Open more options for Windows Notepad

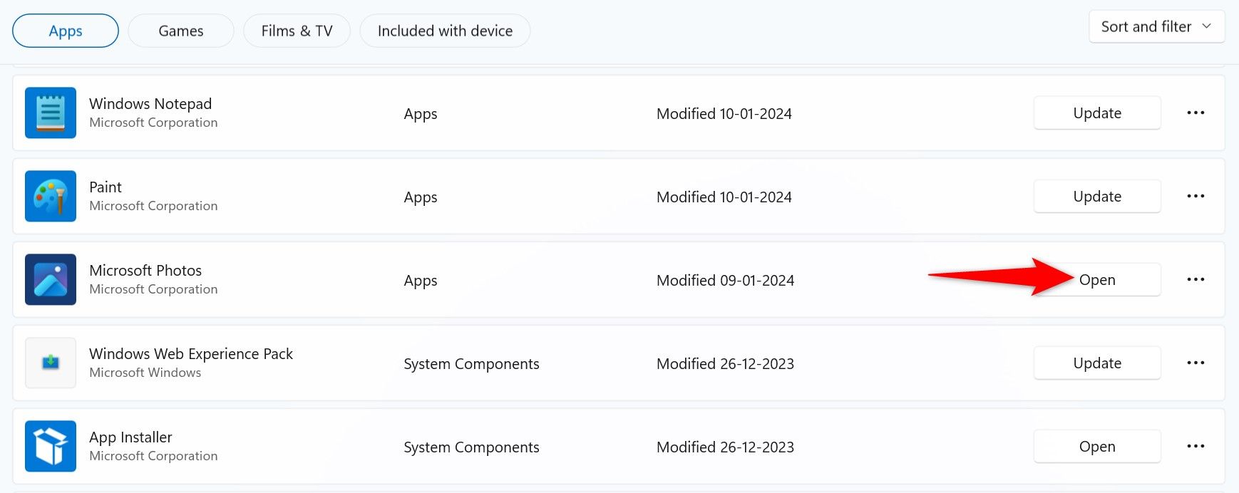1196,113
